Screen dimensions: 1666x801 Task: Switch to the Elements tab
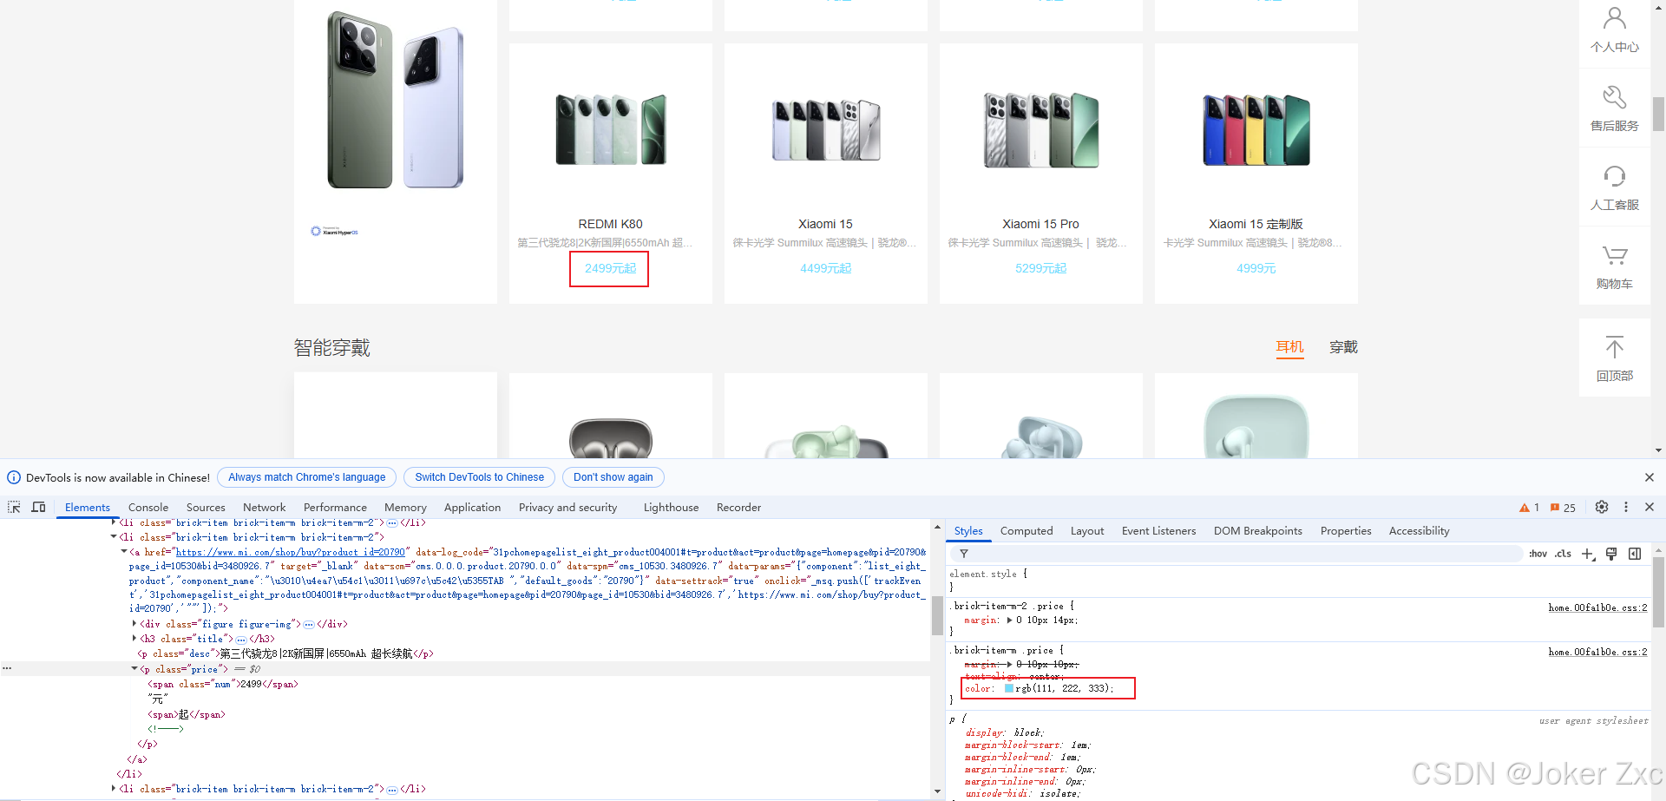coord(88,508)
